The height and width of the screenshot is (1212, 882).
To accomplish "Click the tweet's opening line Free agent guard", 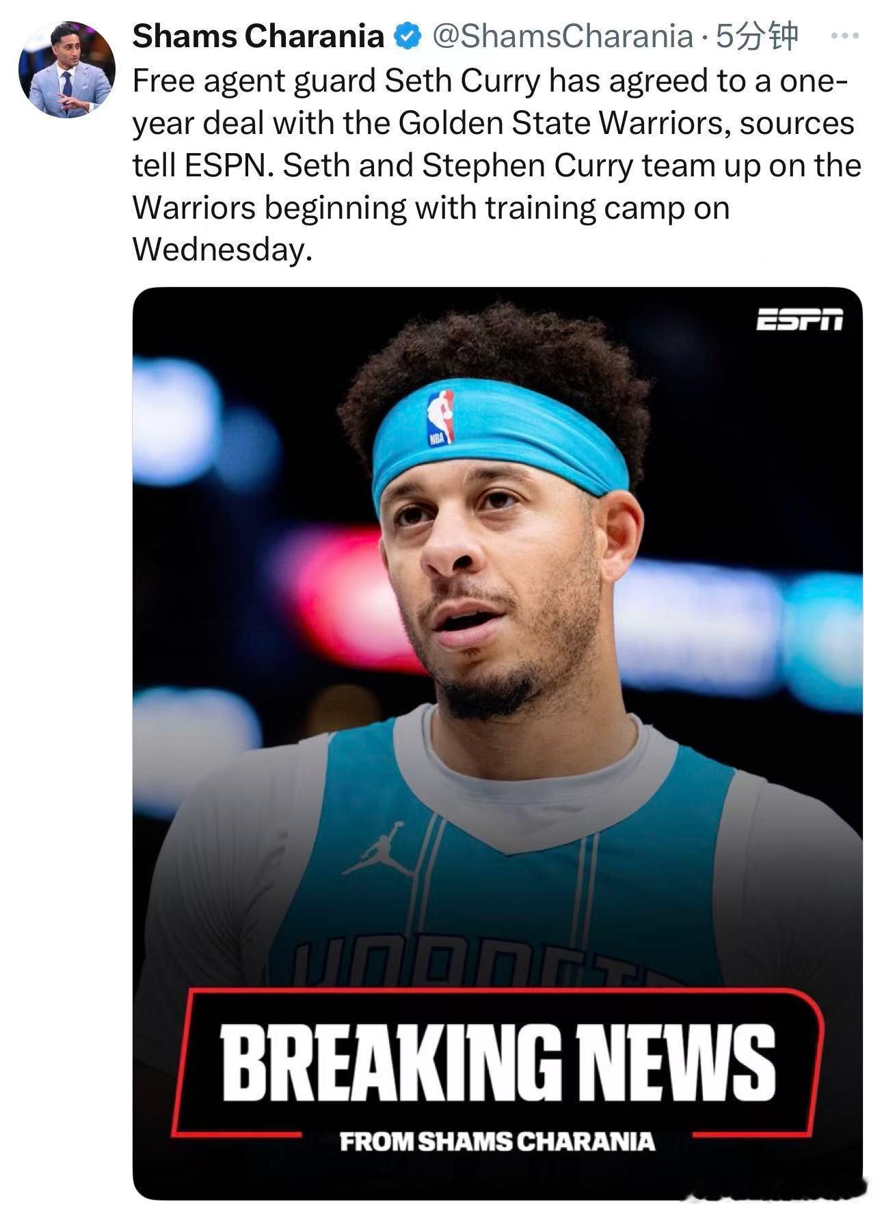I will point(254,82).
